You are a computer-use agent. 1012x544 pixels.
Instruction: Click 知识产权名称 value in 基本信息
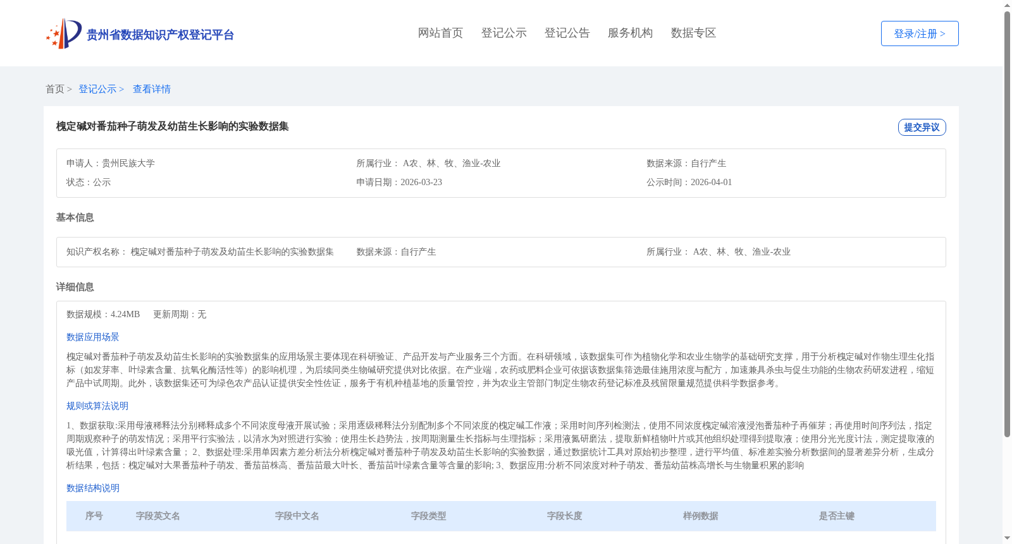tap(232, 251)
